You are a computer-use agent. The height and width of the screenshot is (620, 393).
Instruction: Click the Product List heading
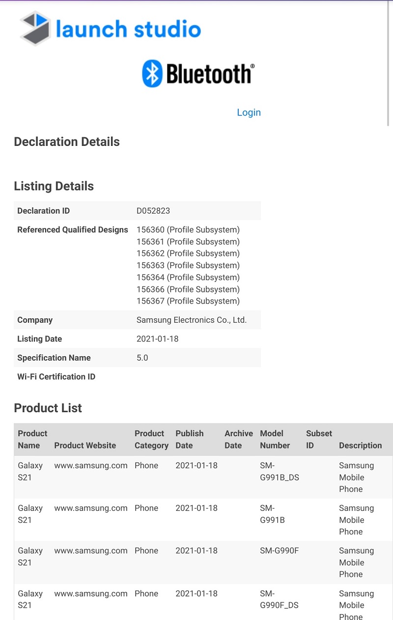pos(48,408)
